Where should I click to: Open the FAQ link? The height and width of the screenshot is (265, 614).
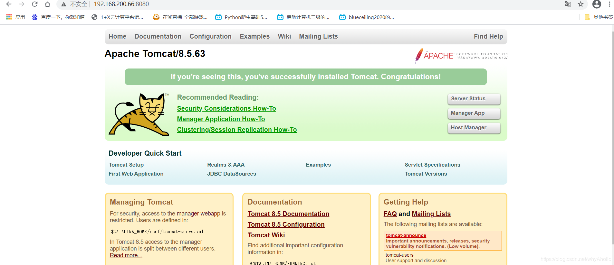point(390,214)
